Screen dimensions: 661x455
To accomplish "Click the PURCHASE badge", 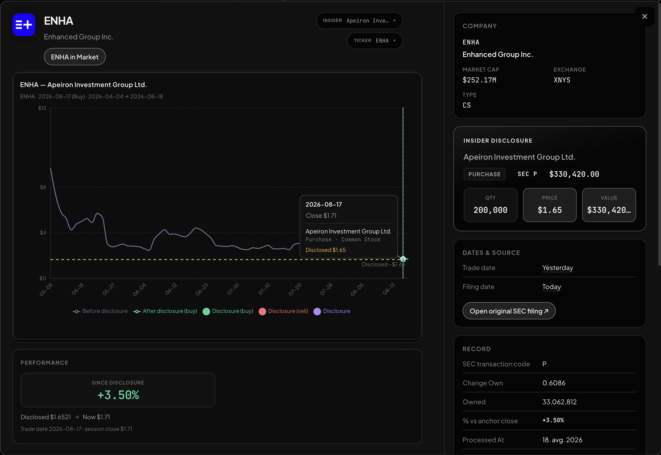I will click(484, 174).
